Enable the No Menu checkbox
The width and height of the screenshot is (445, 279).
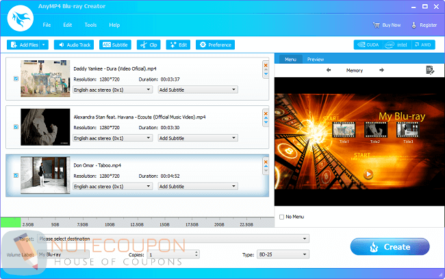[x=281, y=217]
